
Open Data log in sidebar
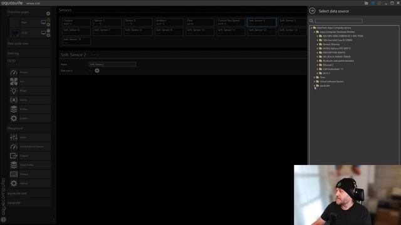click(x=13, y=54)
